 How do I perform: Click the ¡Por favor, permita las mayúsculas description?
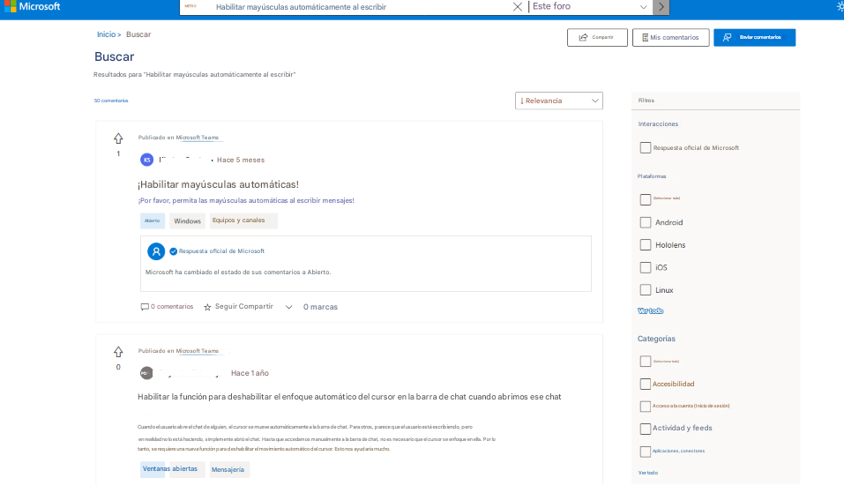click(246, 201)
